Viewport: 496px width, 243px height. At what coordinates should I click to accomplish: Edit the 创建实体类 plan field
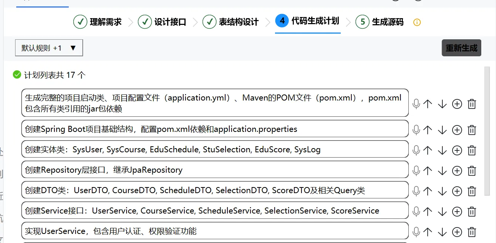coord(215,149)
